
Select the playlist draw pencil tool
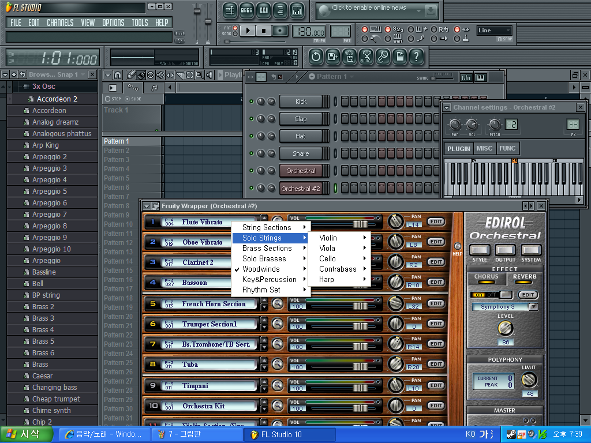pyautogui.click(x=131, y=75)
